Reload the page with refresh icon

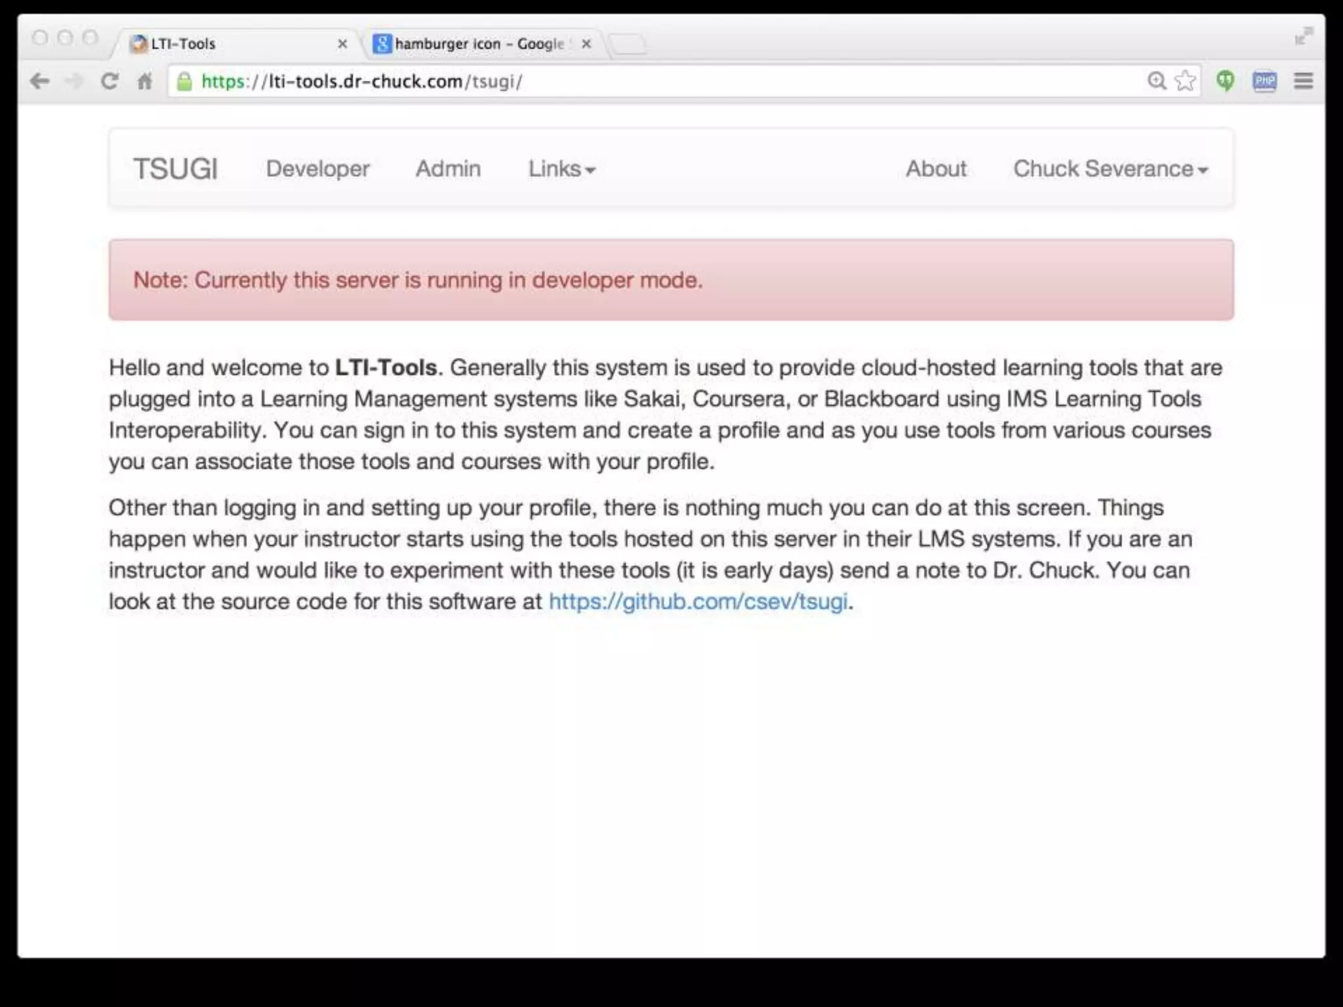click(x=110, y=81)
